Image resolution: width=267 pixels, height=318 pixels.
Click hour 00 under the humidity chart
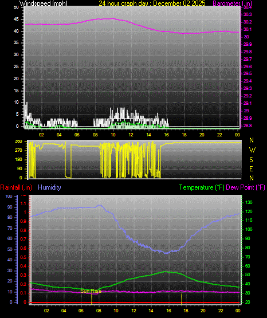(238, 311)
